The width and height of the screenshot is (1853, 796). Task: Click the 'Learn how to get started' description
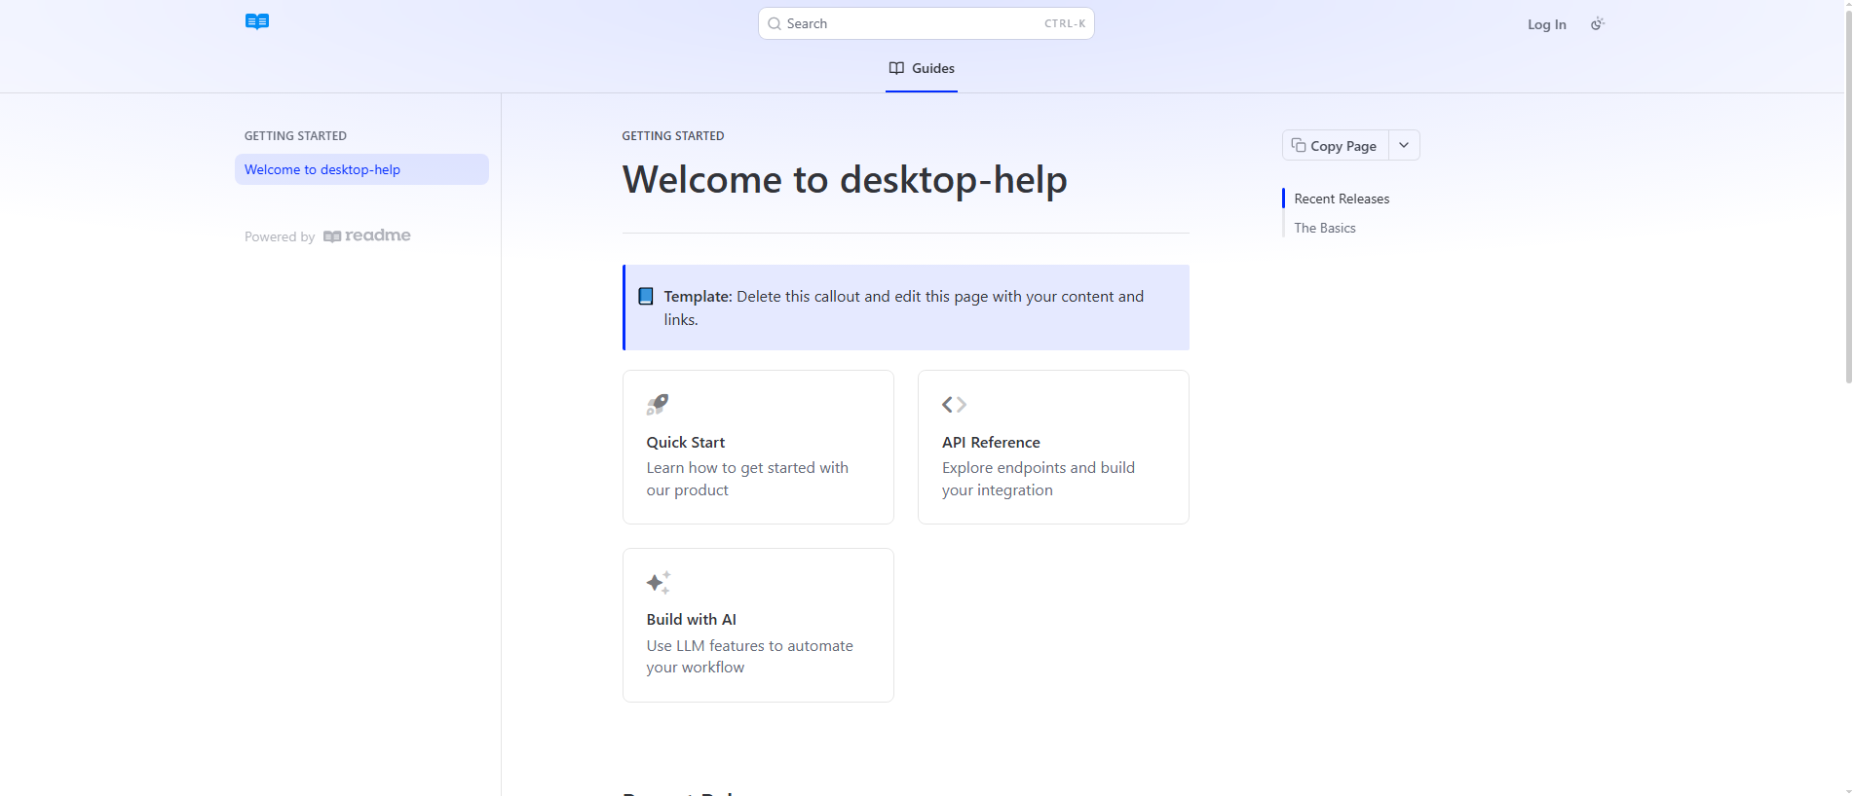click(x=747, y=479)
